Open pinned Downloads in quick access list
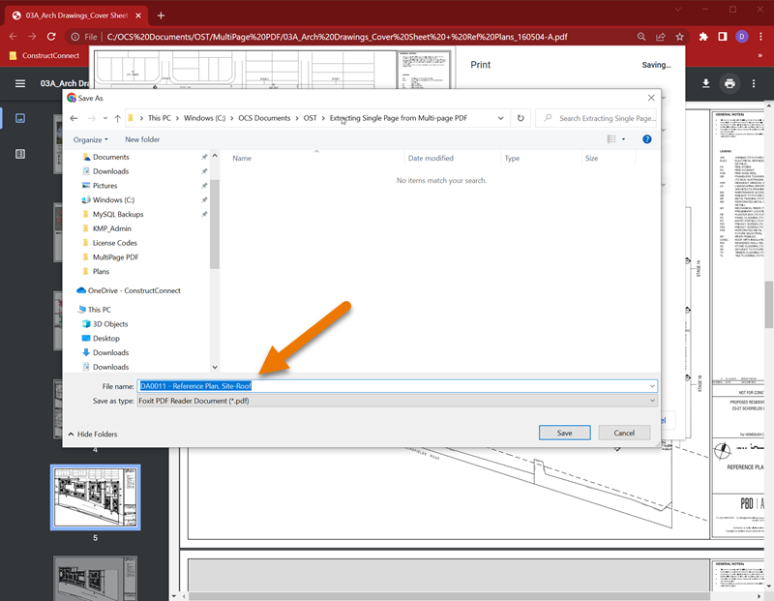 click(110, 171)
